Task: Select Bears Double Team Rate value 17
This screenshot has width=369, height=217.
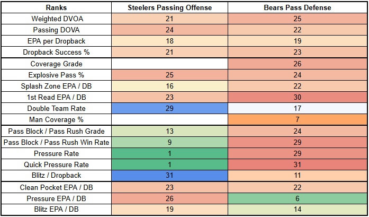Action: coord(298,108)
